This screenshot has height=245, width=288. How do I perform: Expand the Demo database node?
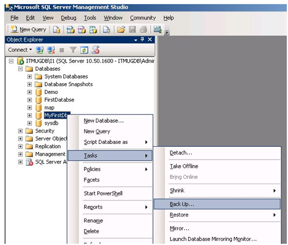click(30, 92)
